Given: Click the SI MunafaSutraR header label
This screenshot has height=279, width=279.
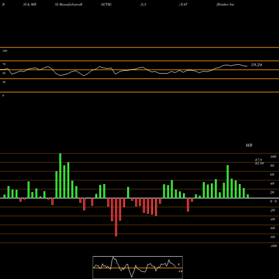Looking at the screenshot, I should click(x=69, y=4).
